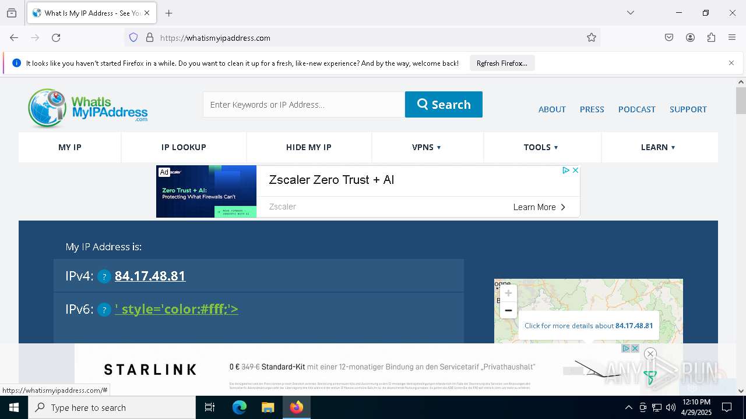The width and height of the screenshot is (746, 419).
Task: Zoom out on the map
Action: coord(508,311)
